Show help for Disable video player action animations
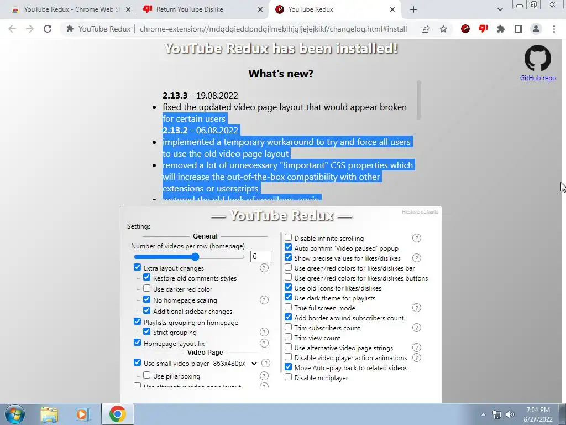Screen dimensions: 566x425 pos(417,357)
